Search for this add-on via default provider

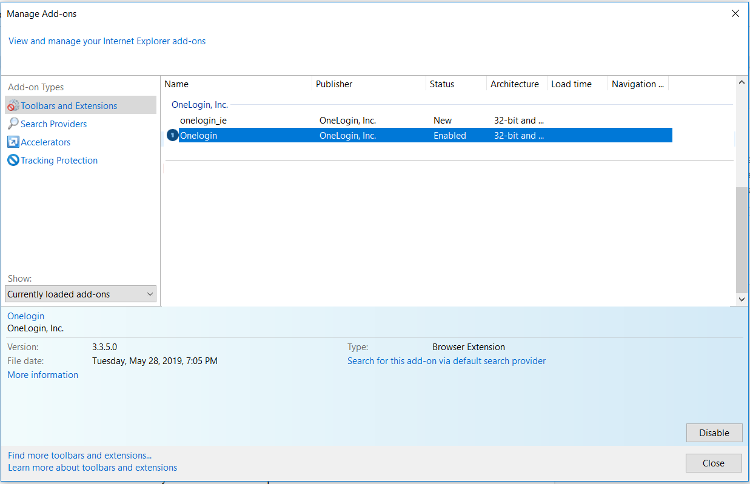(446, 361)
